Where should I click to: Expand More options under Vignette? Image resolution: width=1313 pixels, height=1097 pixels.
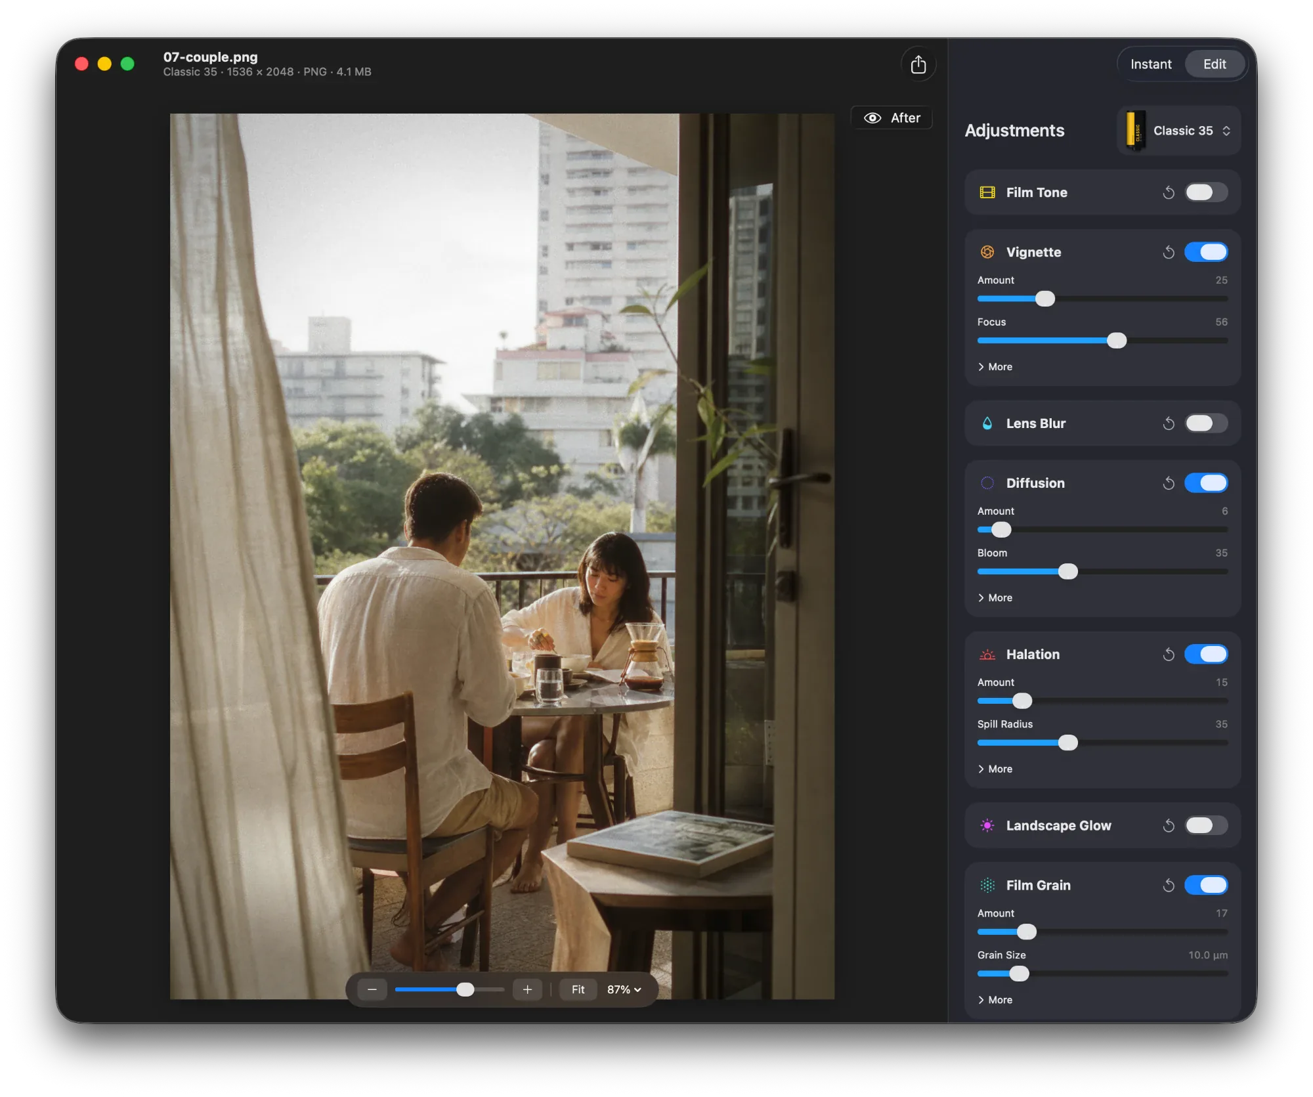click(x=995, y=367)
